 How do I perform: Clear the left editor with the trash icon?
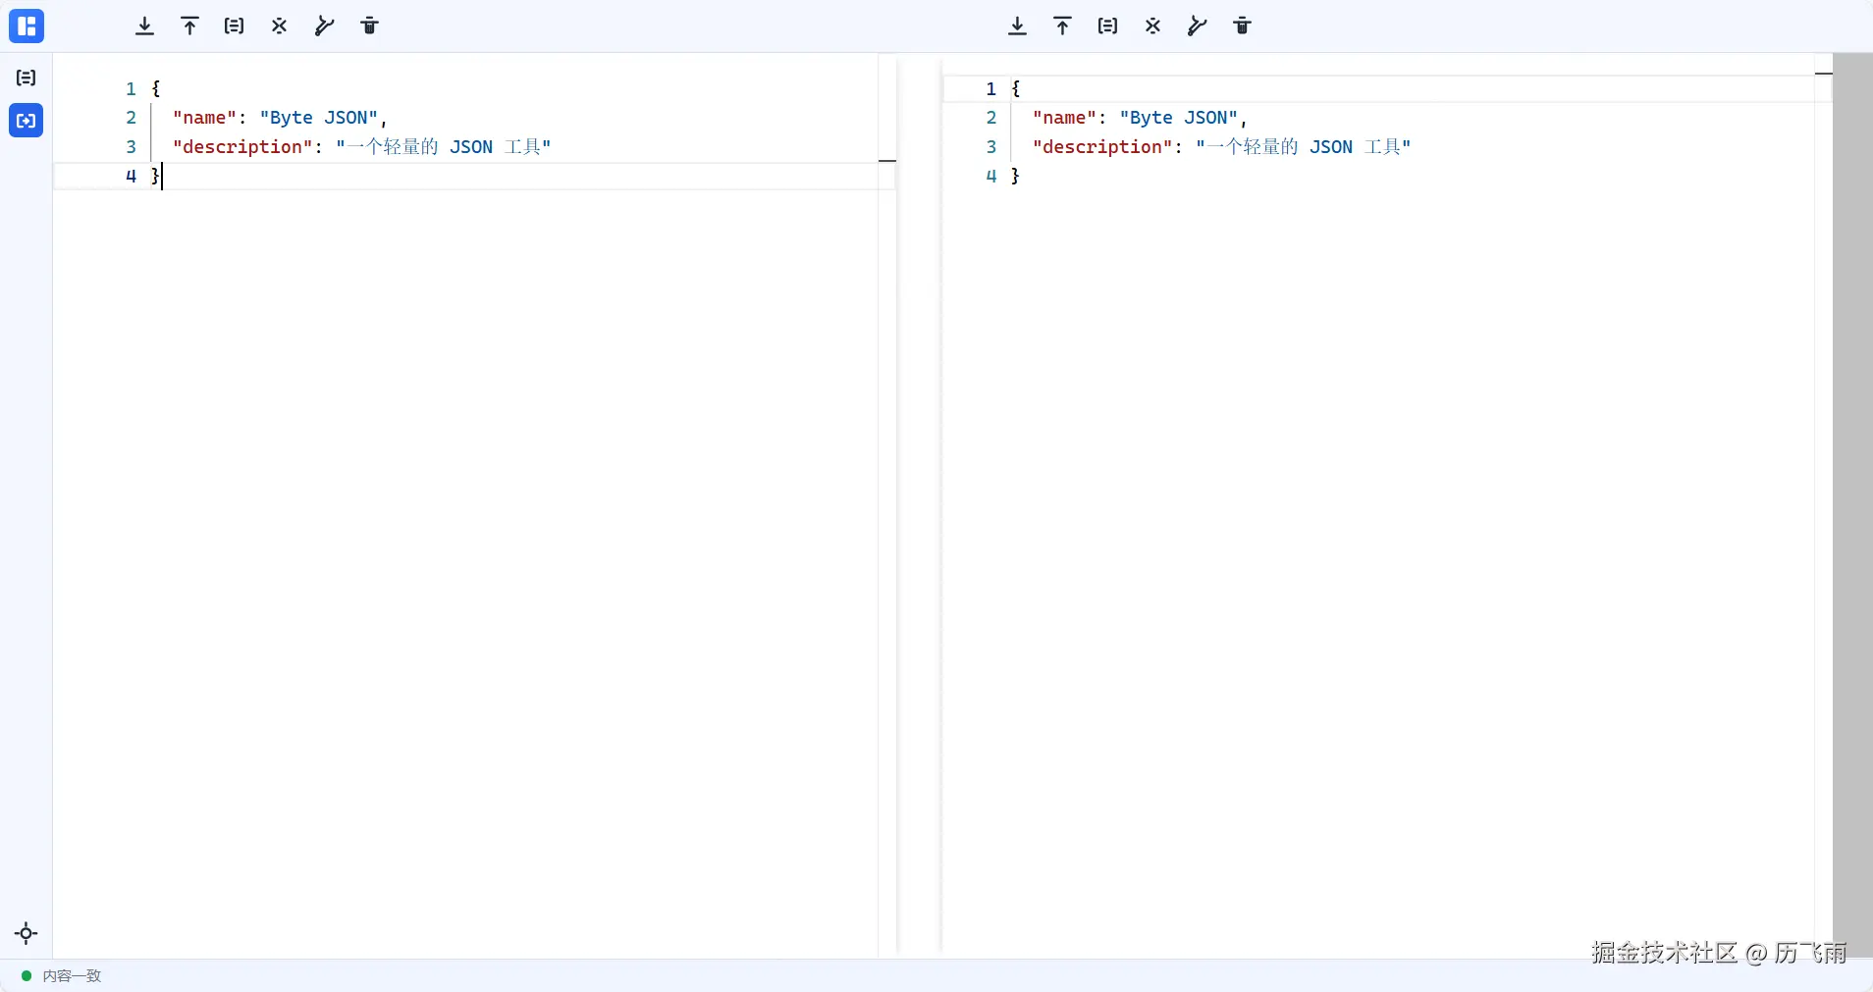coord(370,26)
